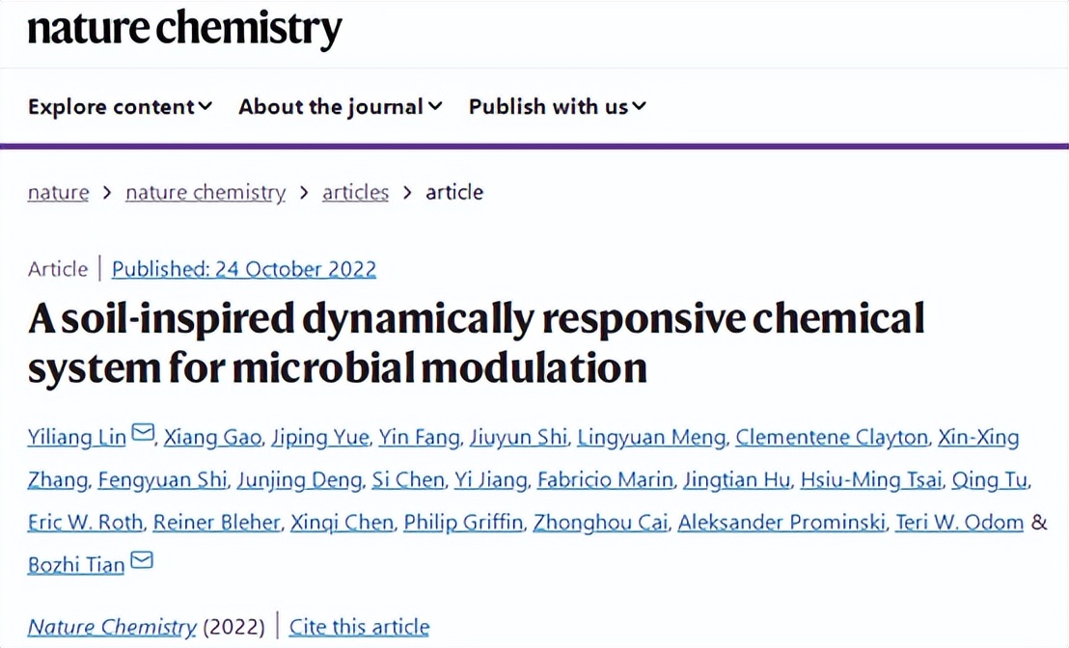
Task: Click the article title heading
Action: [477, 342]
